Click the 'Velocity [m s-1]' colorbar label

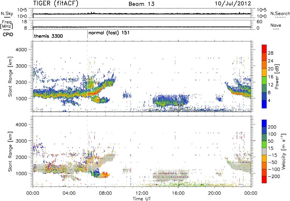[x=283, y=151]
